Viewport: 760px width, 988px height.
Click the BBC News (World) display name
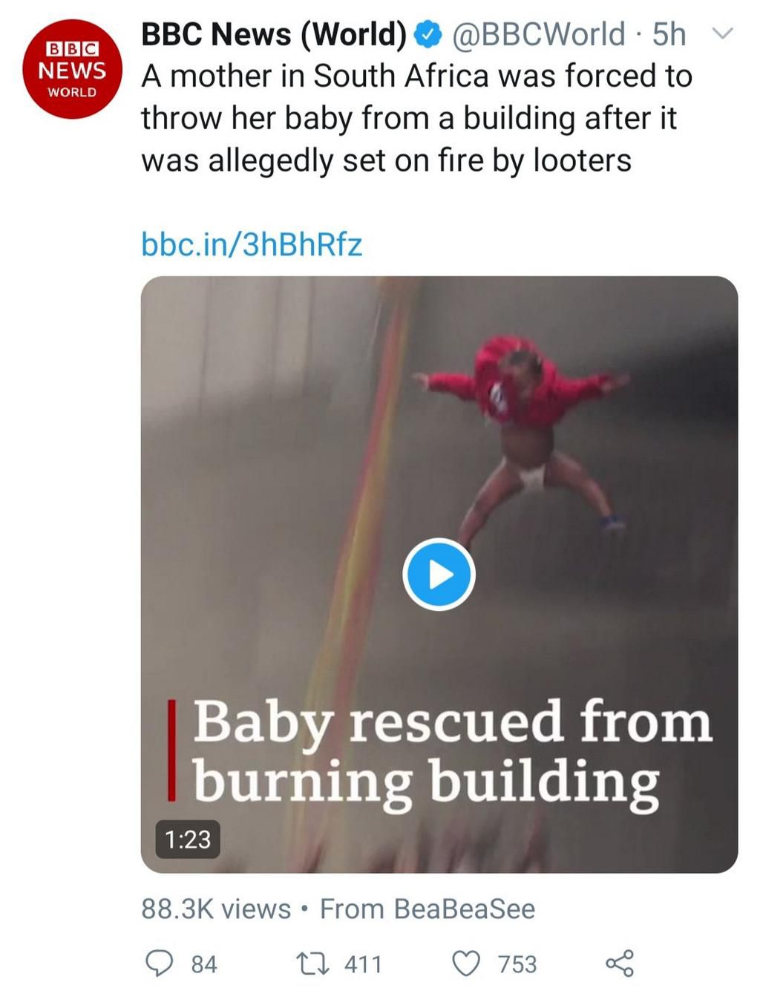(272, 34)
